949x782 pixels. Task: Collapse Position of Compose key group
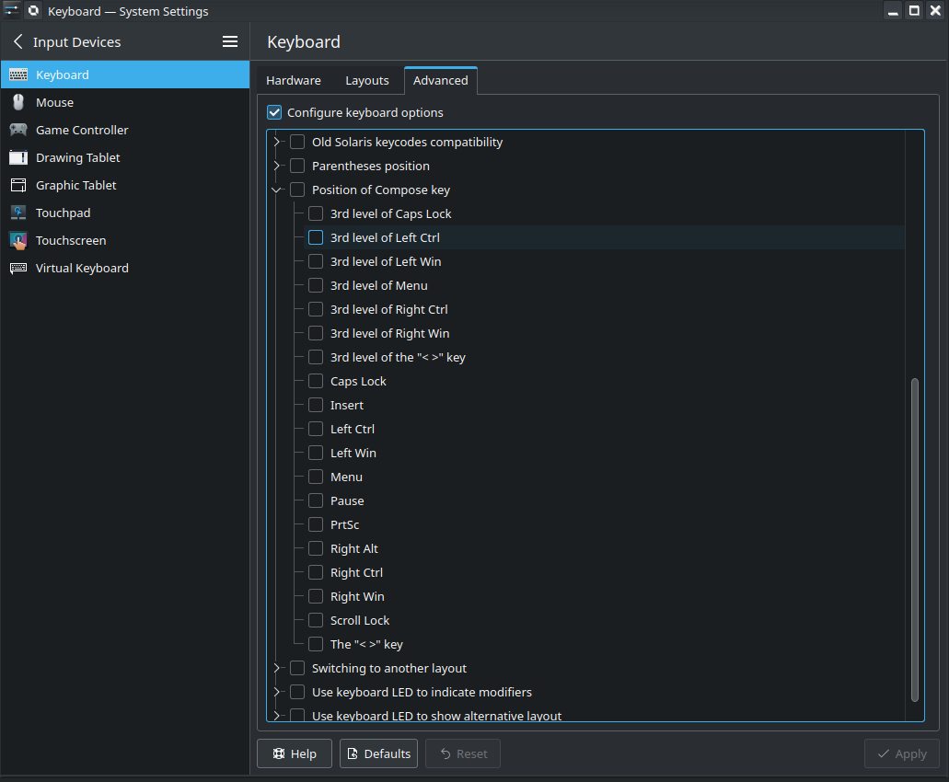click(x=276, y=190)
